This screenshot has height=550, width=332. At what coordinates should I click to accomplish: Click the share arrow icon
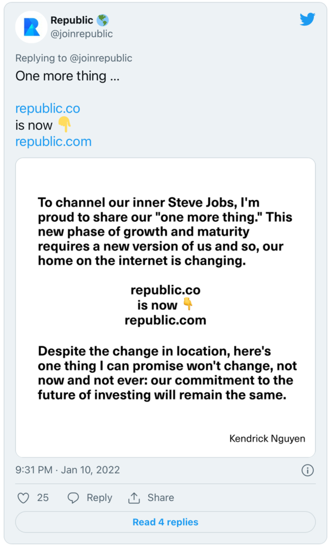click(x=134, y=498)
